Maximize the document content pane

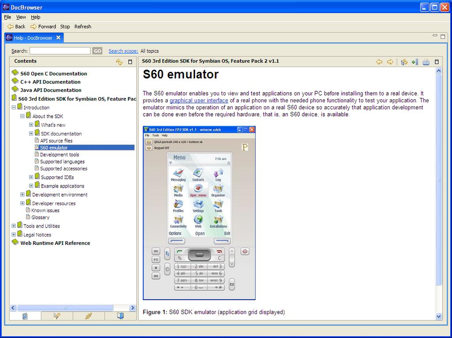[437, 62]
